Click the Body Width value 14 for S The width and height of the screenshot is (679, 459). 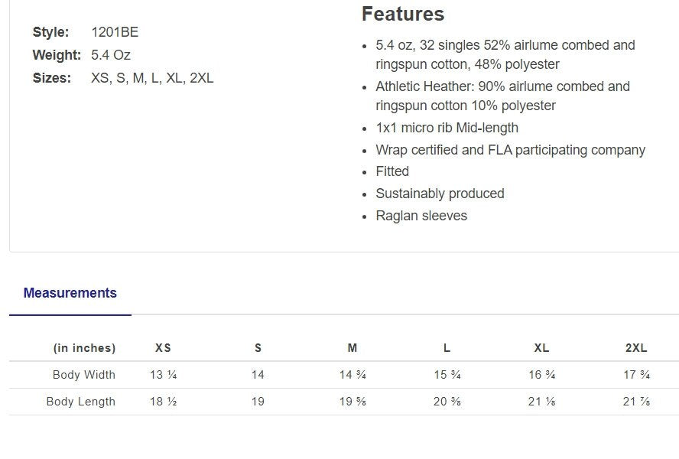pyautogui.click(x=258, y=375)
